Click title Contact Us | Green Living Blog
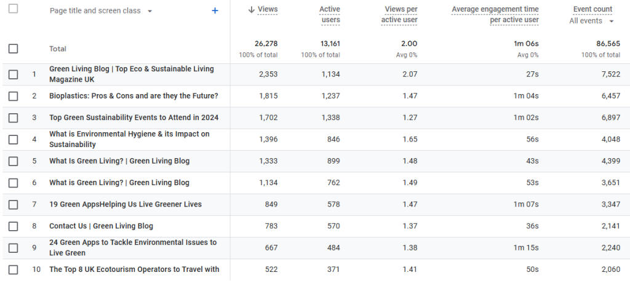The height and width of the screenshot is (283, 630). [x=102, y=226]
